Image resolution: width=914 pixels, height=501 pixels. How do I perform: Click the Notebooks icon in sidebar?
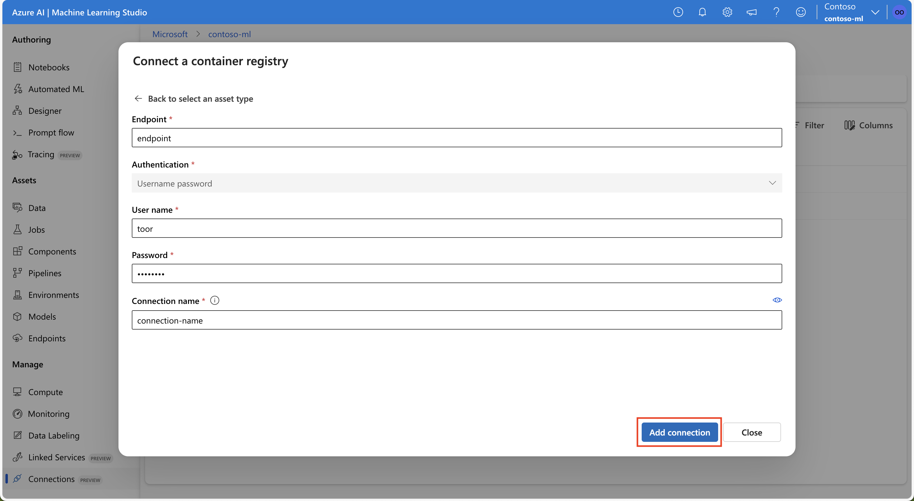coord(18,66)
